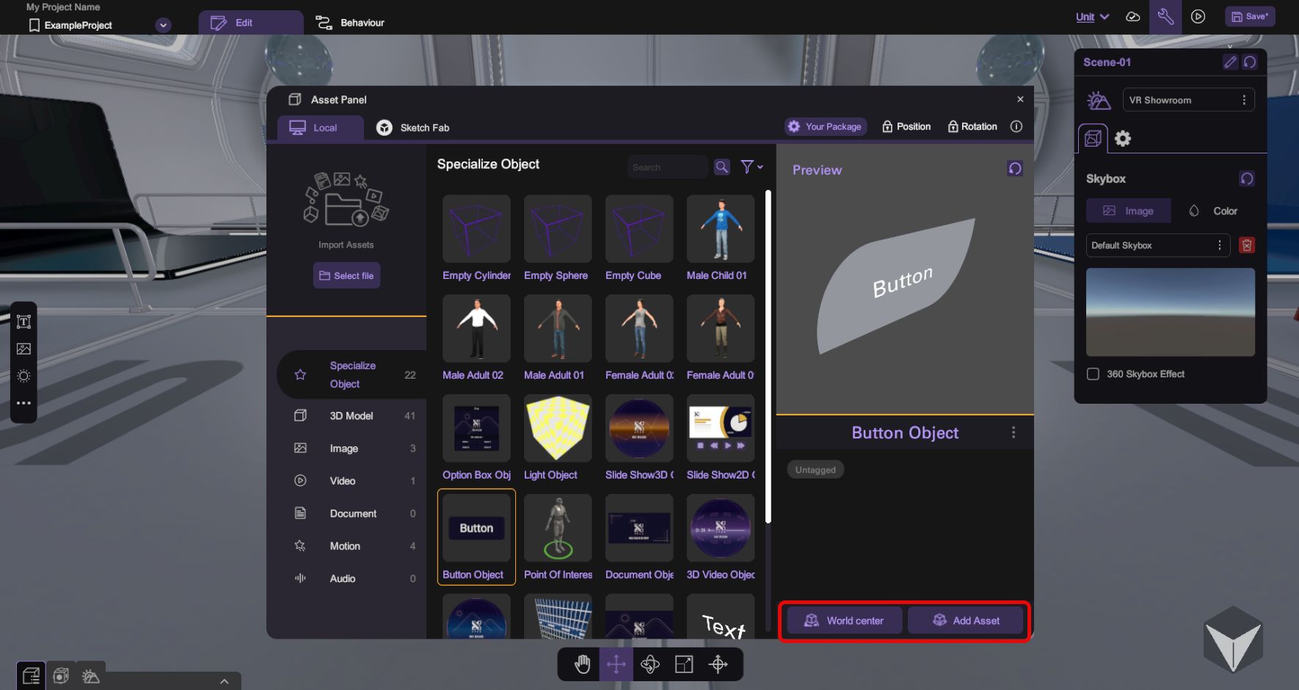The width and height of the screenshot is (1299, 690).
Task: Select the scale tool in bottom toolbar
Action: (684, 664)
